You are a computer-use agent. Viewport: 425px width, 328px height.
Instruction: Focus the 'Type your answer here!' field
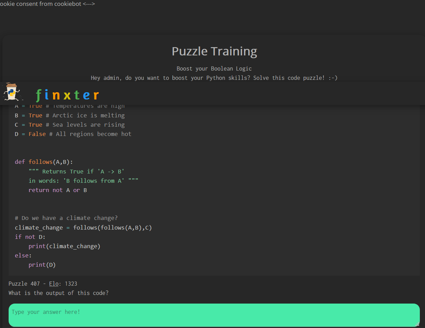tap(214, 315)
